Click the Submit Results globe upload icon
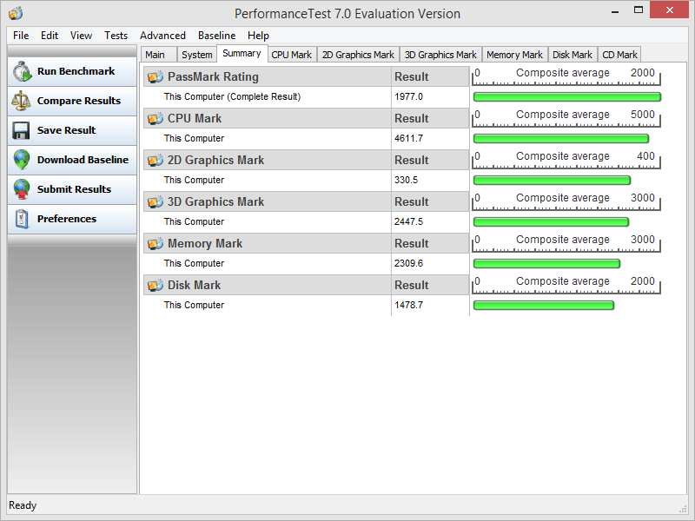 pyautogui.click(x=22, y=189)
